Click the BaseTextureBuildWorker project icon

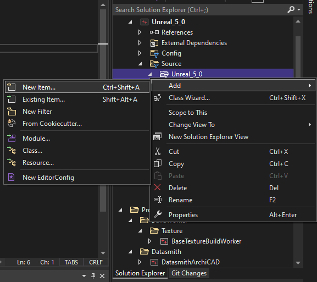pyautogui.click(x=164, y=241)
